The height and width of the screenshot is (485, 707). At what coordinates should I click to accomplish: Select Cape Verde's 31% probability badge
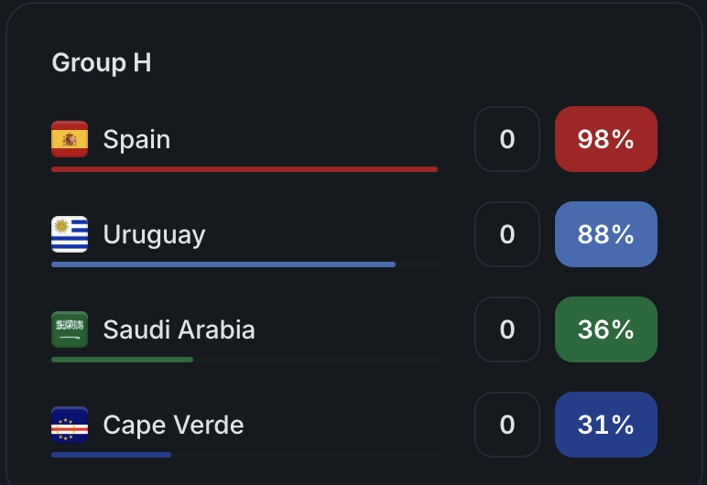606,425
